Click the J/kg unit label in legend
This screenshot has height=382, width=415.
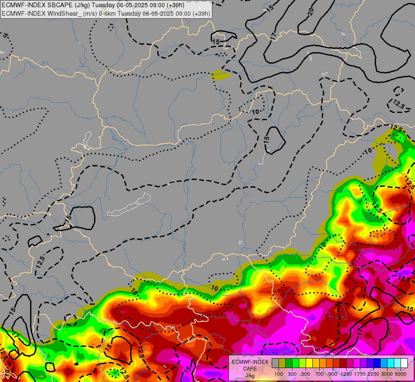(250, 376)
